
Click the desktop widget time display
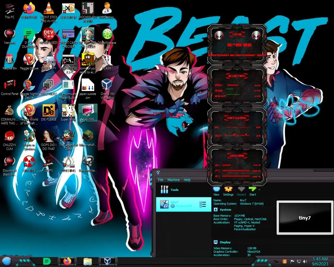tap(239, 45)
